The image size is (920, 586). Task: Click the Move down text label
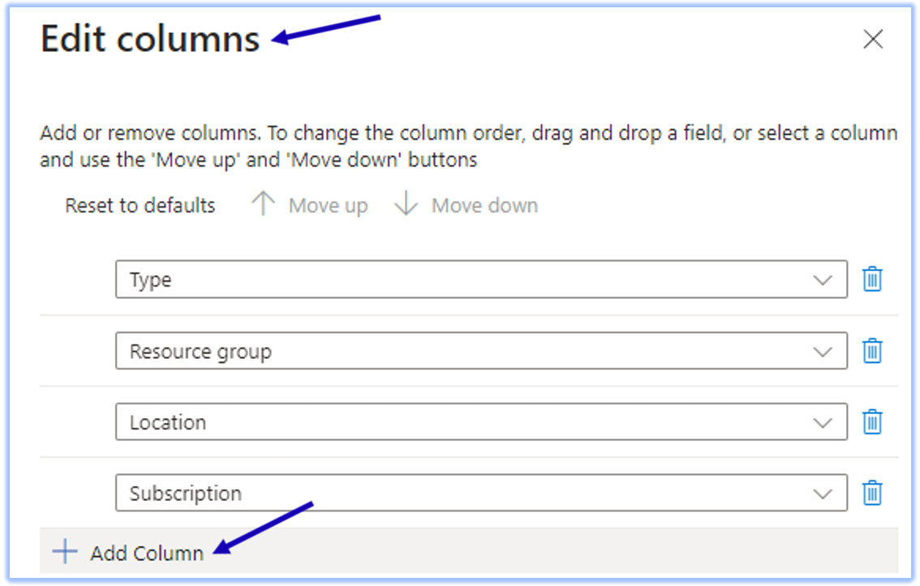point(484,206)
